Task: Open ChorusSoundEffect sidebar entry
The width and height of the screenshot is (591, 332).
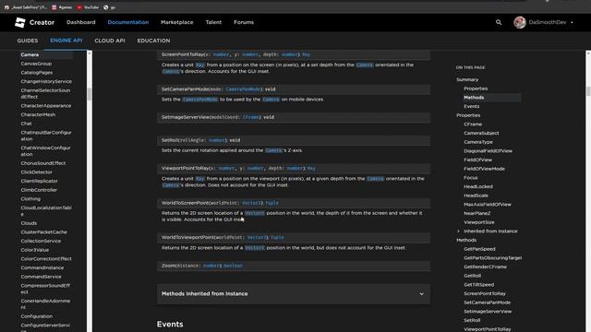Action: 43,163
